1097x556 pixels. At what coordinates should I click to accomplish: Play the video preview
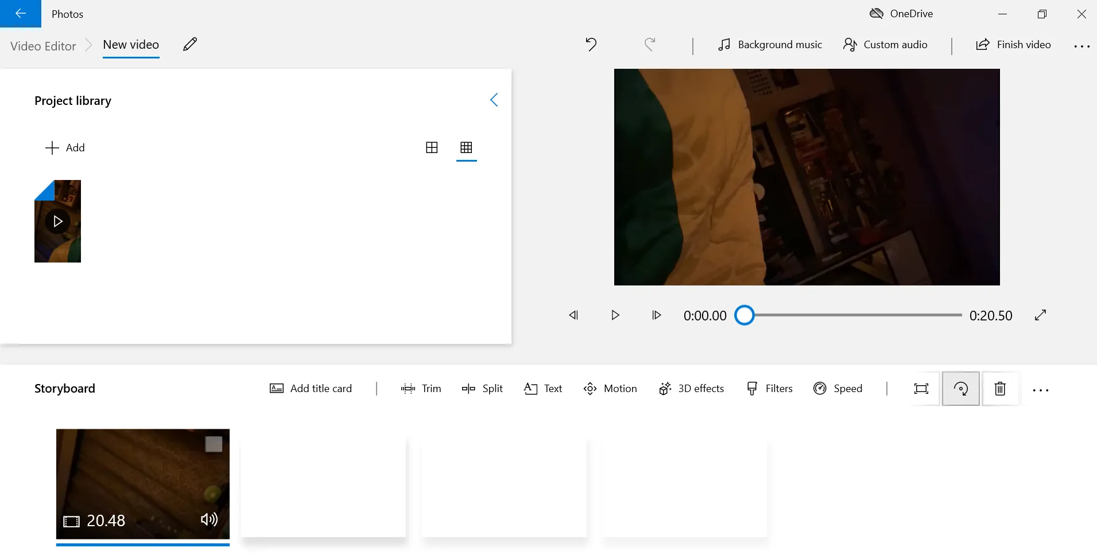(x=615, y=315)
